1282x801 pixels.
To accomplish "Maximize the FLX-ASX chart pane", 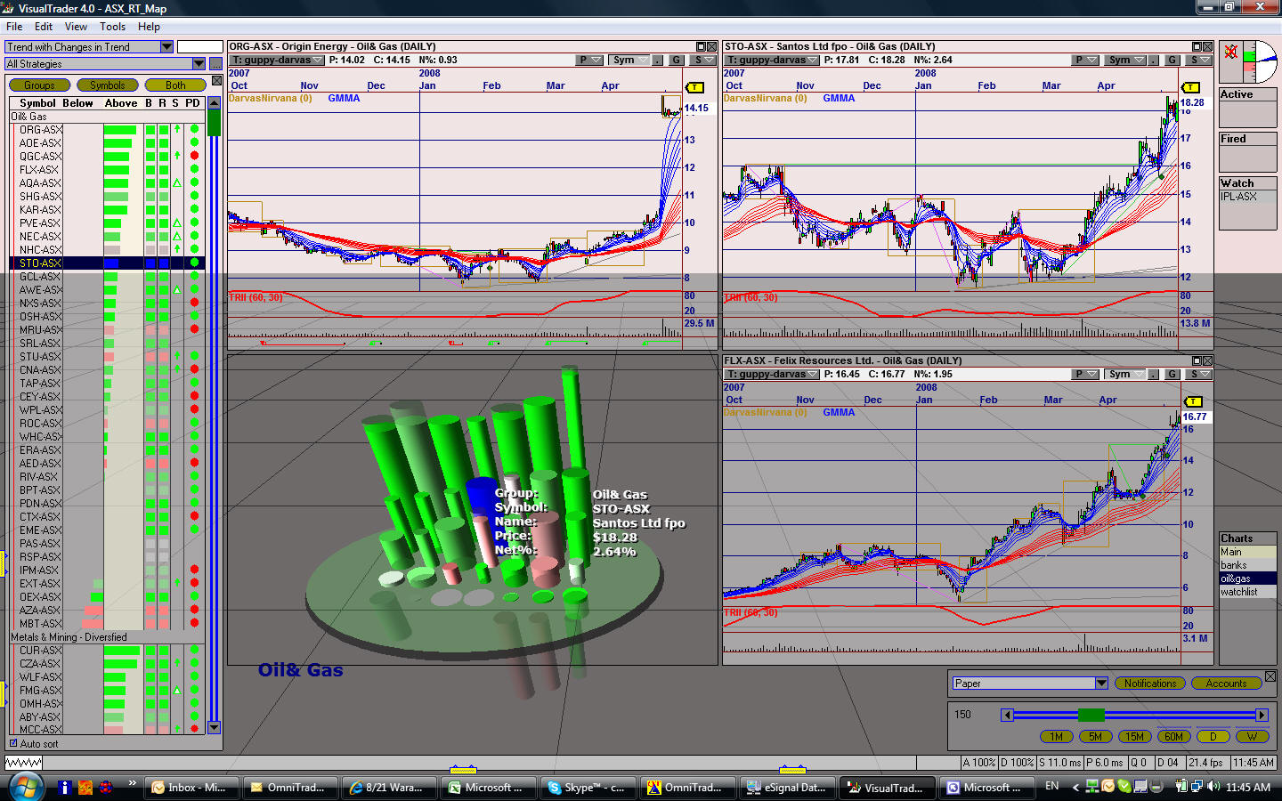I will pos(1197,360).
